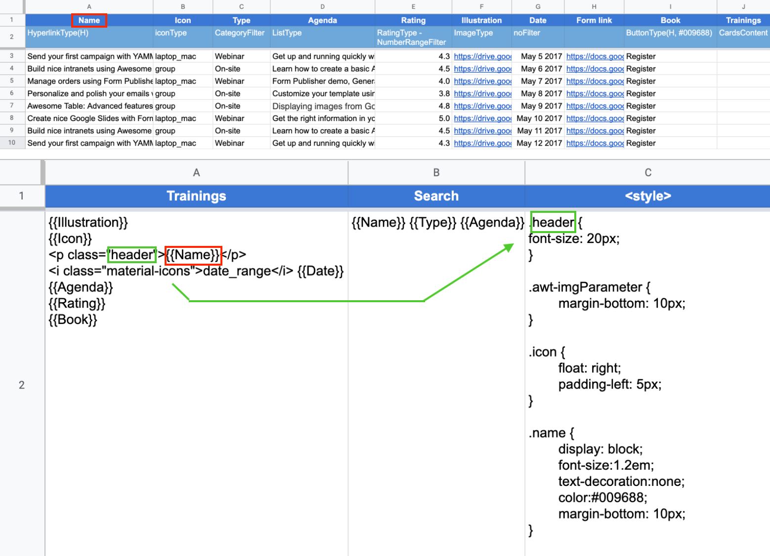Image resolution: width=770 pixels, height=556 pixels.
Task: Open the docs form link for May 7 2017
Action: (x=595, y=81)
